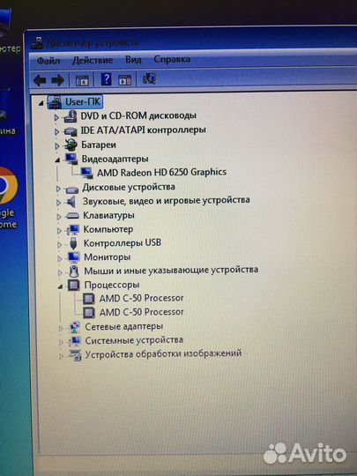
Task: Open the Файл menu
Action: (48, 61)
